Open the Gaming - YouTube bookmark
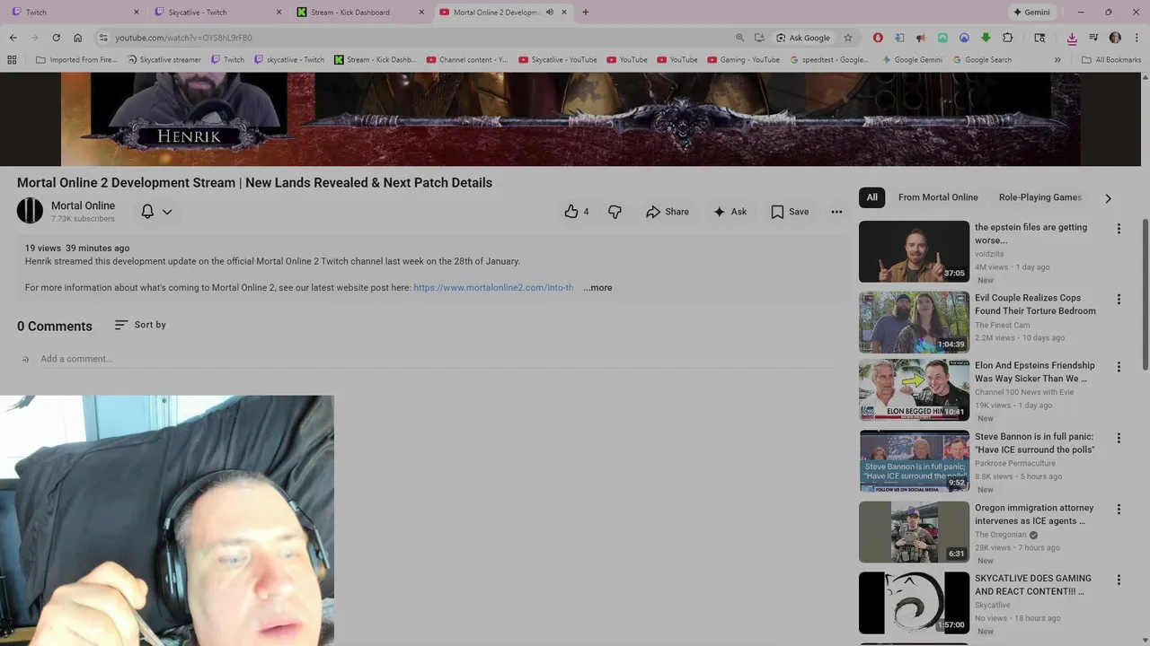Viewport: 1150px width, 646px height. [743, 60]
